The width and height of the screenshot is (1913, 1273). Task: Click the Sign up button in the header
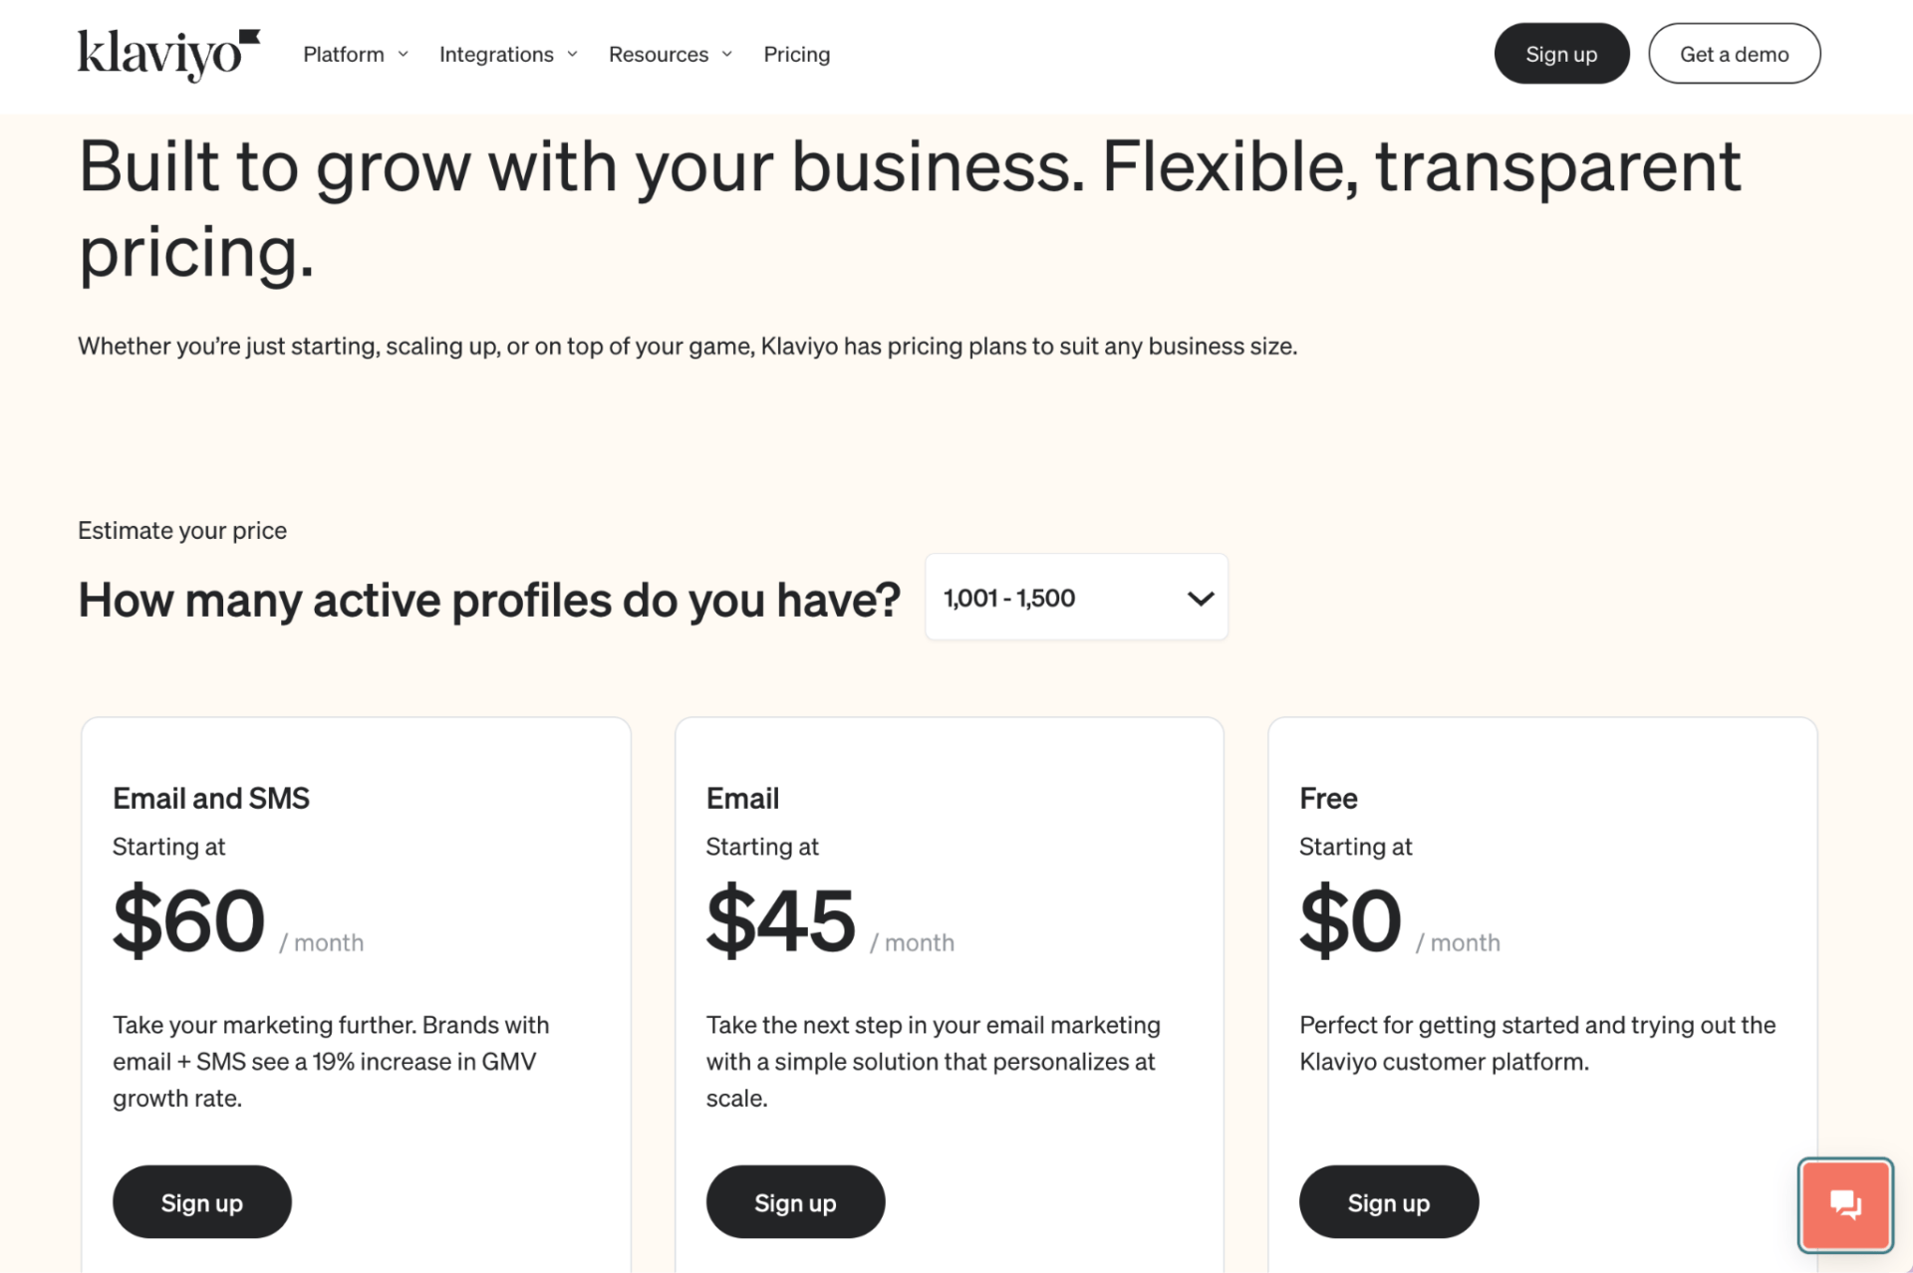(x=1561, y=53)
